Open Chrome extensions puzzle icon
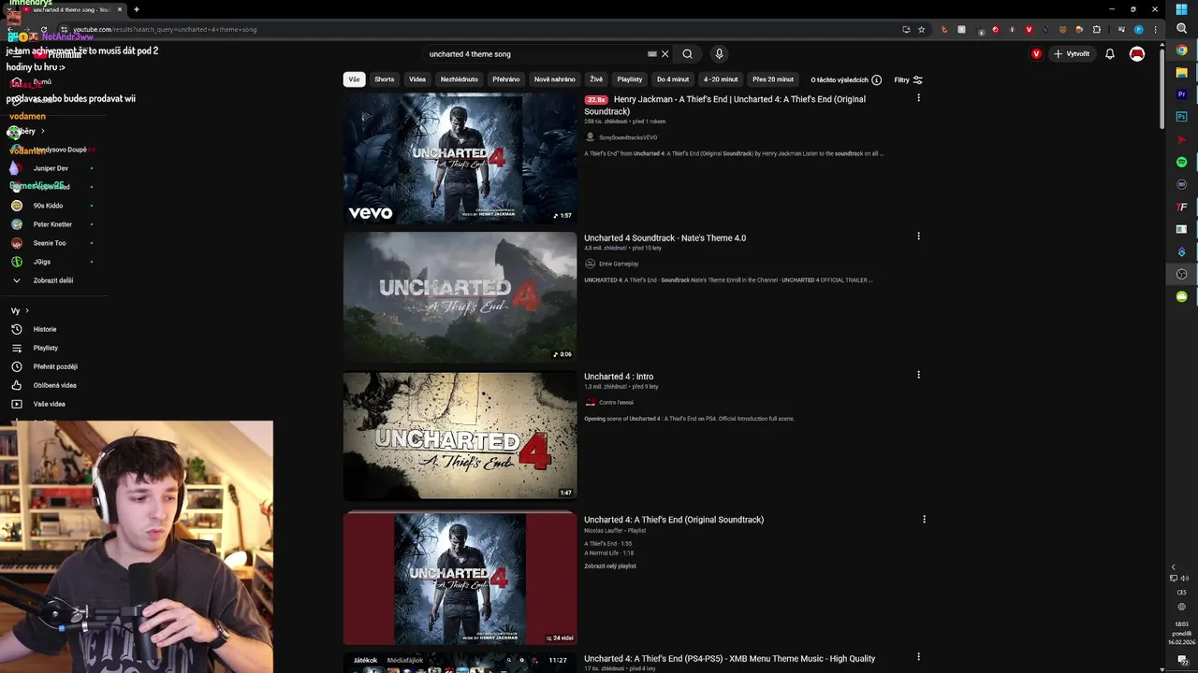 (x=1097, y=29)
